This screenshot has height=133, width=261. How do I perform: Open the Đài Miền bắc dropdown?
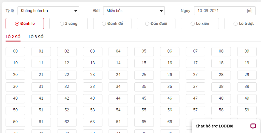(x=134, y=11)
